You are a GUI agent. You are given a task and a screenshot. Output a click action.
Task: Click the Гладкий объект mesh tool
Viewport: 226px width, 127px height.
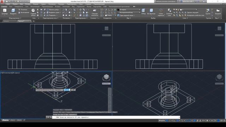33,12
